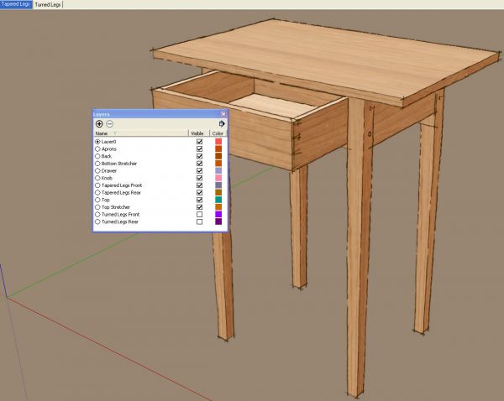
Task: Hide the Knob layer
Action: tap(199, 178)
